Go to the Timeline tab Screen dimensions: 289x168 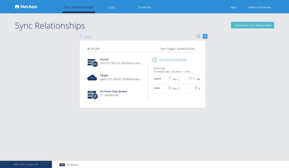click(144, 7)
